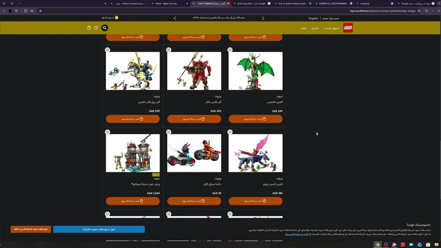Open the green dragon set 71847 image

pos(255,71)
